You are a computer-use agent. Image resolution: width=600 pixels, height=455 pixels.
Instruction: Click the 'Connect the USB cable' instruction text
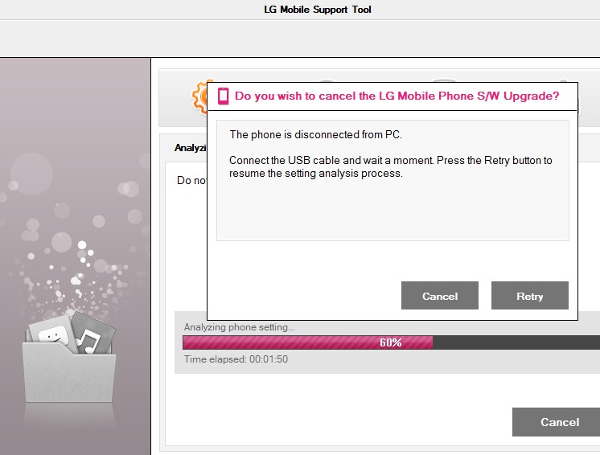pyautogui.click(x=391, y=166)
